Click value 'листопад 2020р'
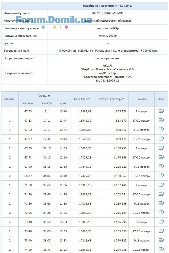 coord(108,28)
